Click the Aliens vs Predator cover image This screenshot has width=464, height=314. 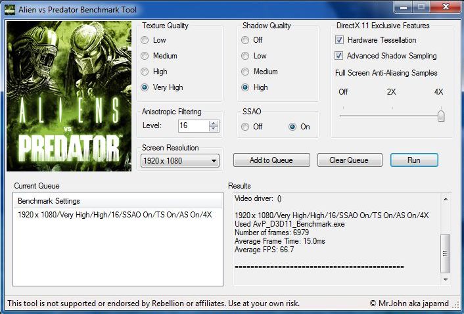69,96
